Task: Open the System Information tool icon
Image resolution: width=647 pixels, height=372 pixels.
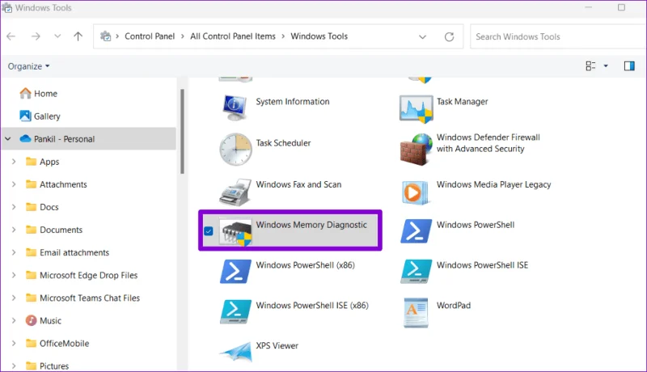Action: [235, 108]
